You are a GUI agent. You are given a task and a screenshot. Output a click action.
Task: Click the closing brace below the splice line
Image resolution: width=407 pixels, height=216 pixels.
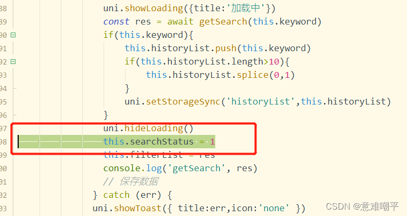pos(127,89)
